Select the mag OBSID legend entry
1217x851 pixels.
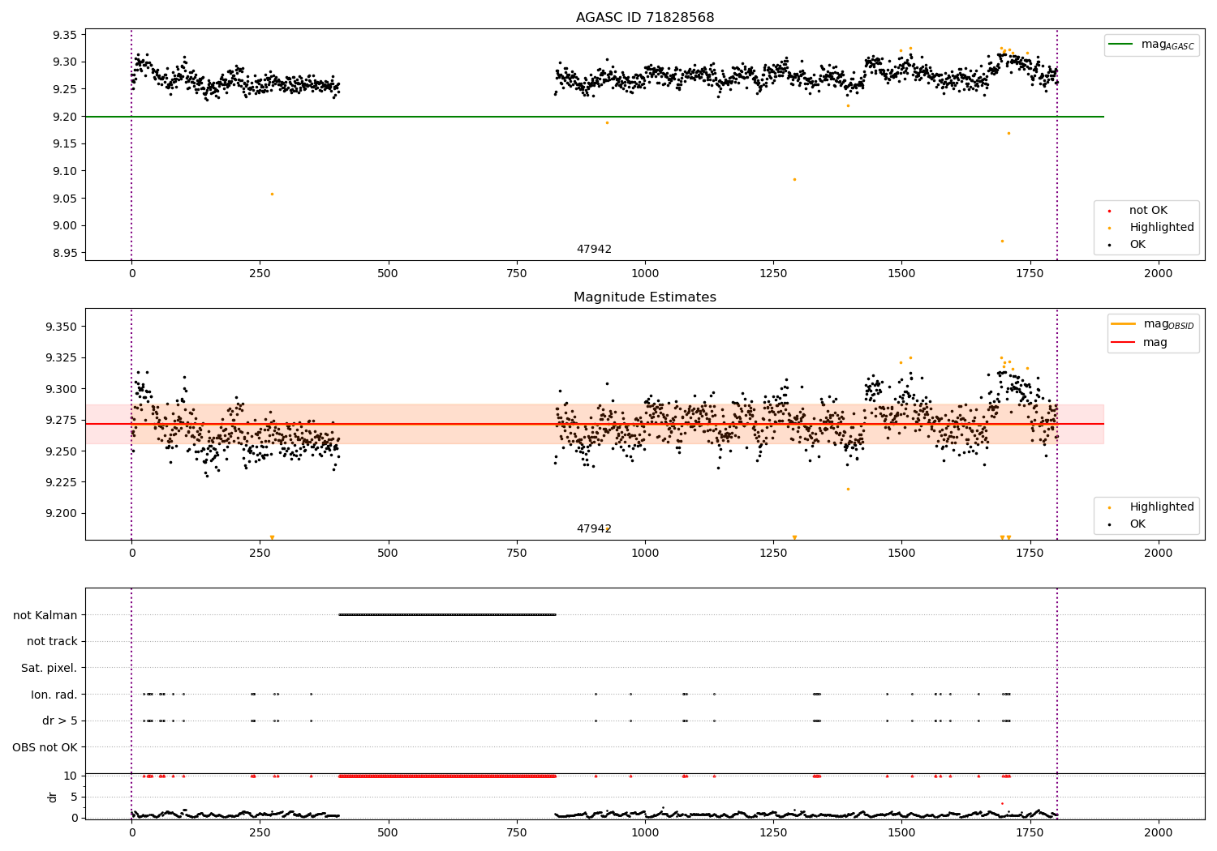(1153, 324)
